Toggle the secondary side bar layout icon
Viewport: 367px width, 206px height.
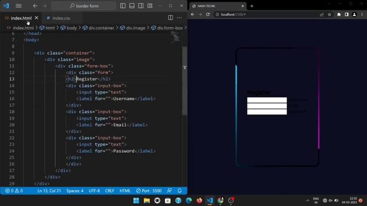point(140,6)
